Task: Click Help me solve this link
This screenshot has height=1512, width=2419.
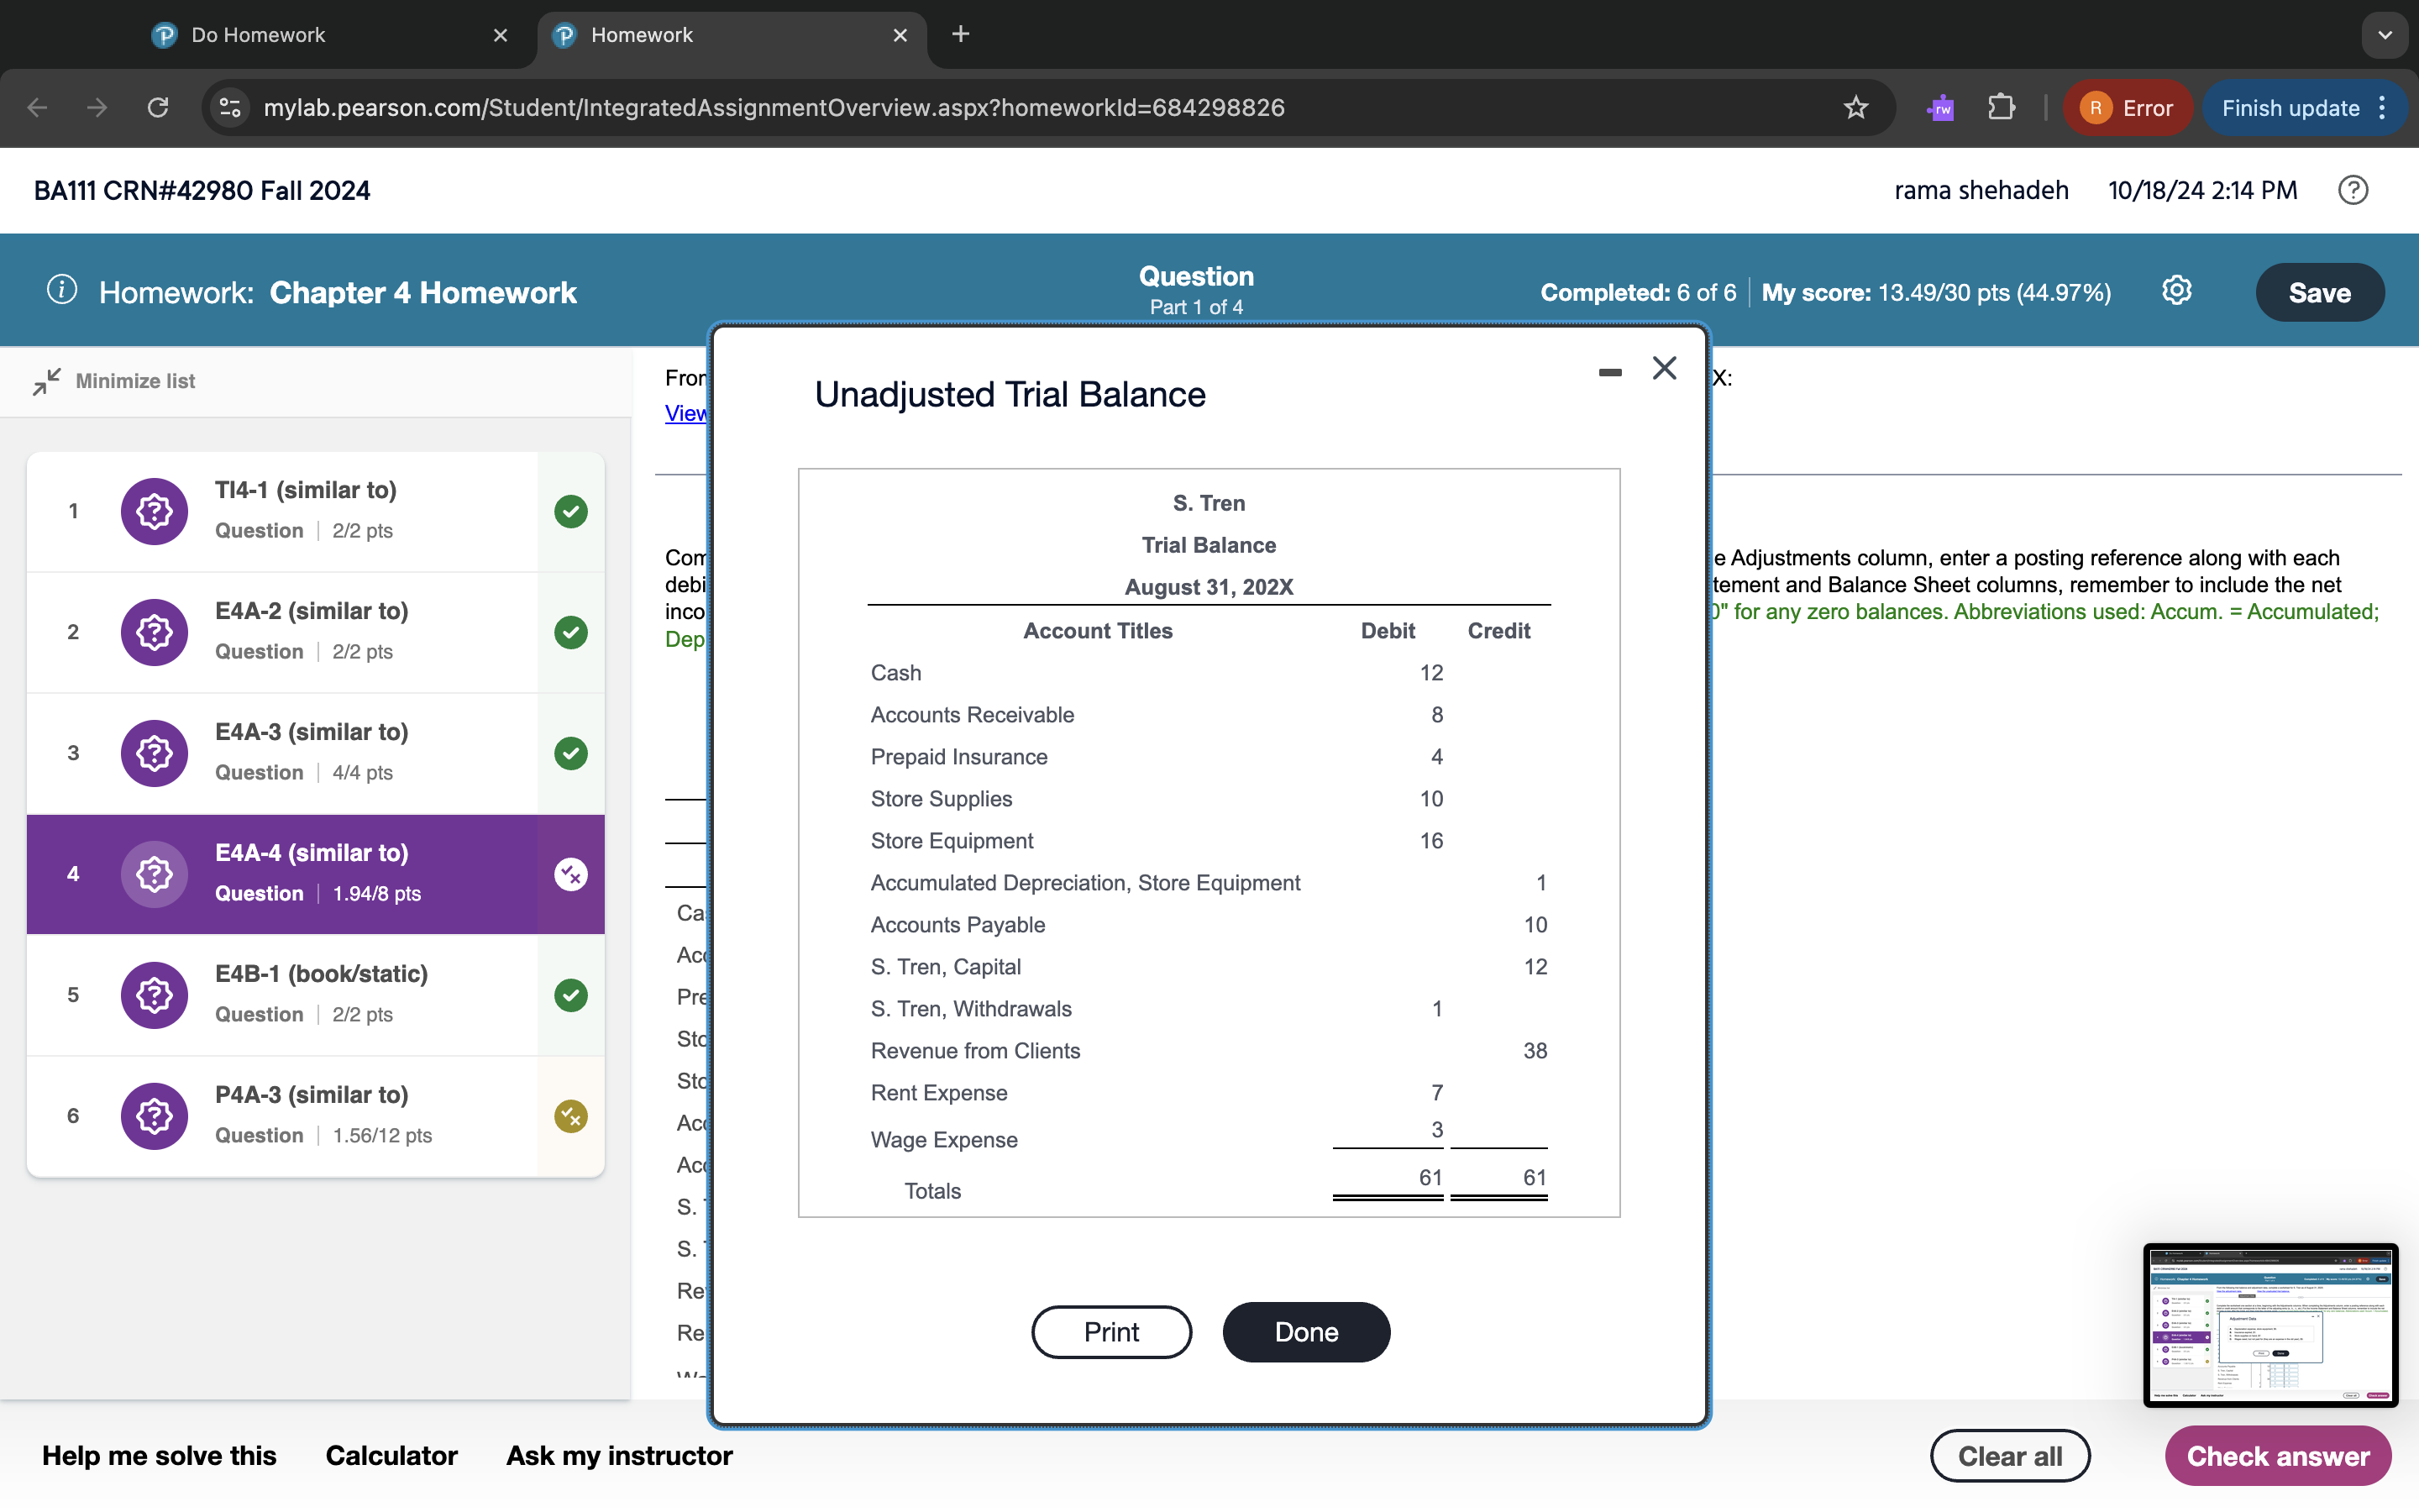Action: [x=159, y=1455]
